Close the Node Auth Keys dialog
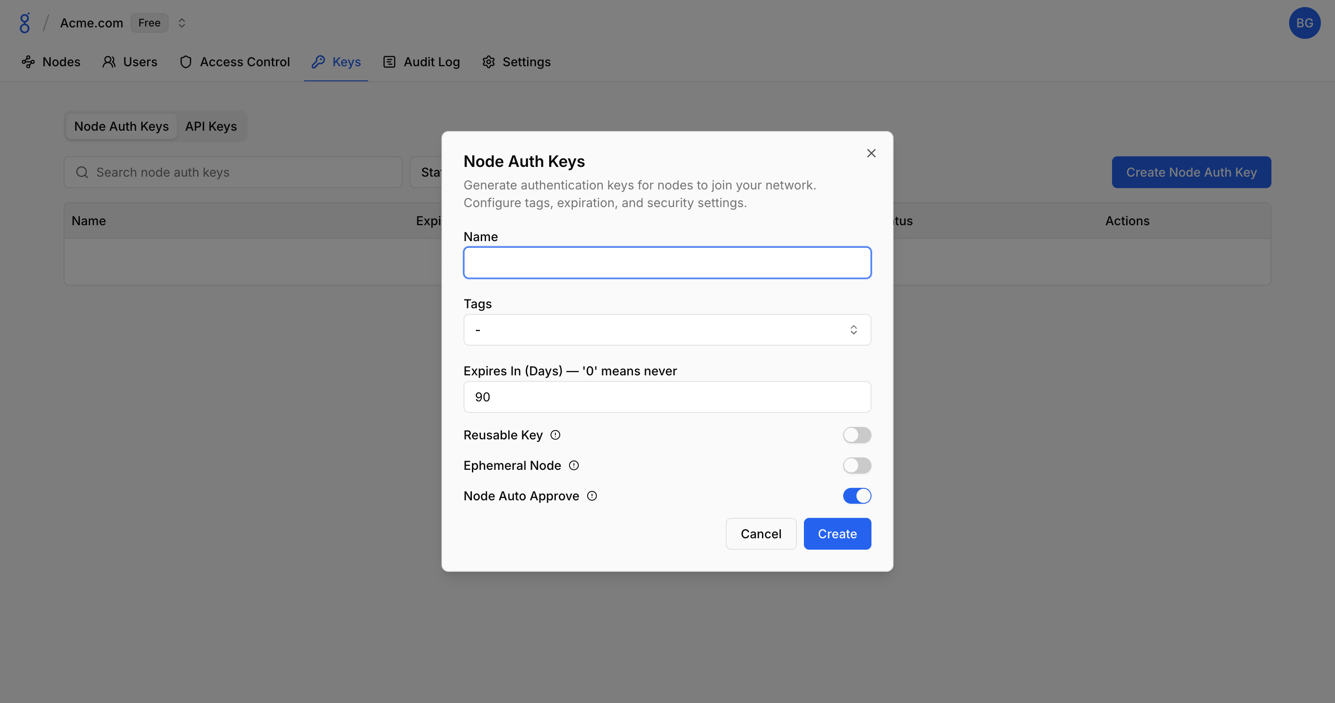This screenshot has height=703, width=1335. click(871, 153)
